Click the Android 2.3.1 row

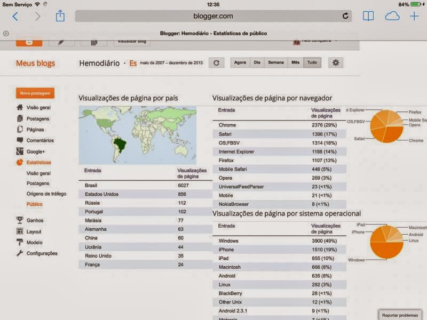279,311
